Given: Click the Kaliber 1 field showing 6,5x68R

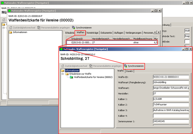Looking at the screenshot, I should [x=170, y=98].
